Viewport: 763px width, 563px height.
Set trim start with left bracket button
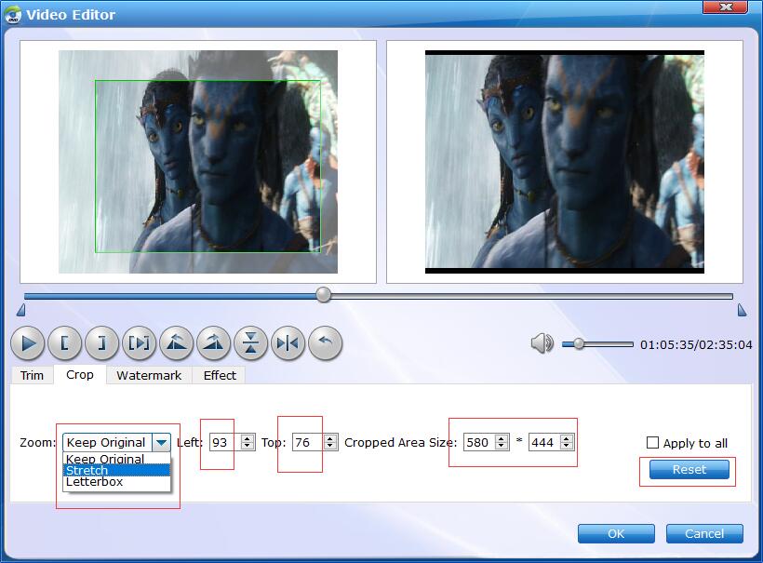coord(64,343)
